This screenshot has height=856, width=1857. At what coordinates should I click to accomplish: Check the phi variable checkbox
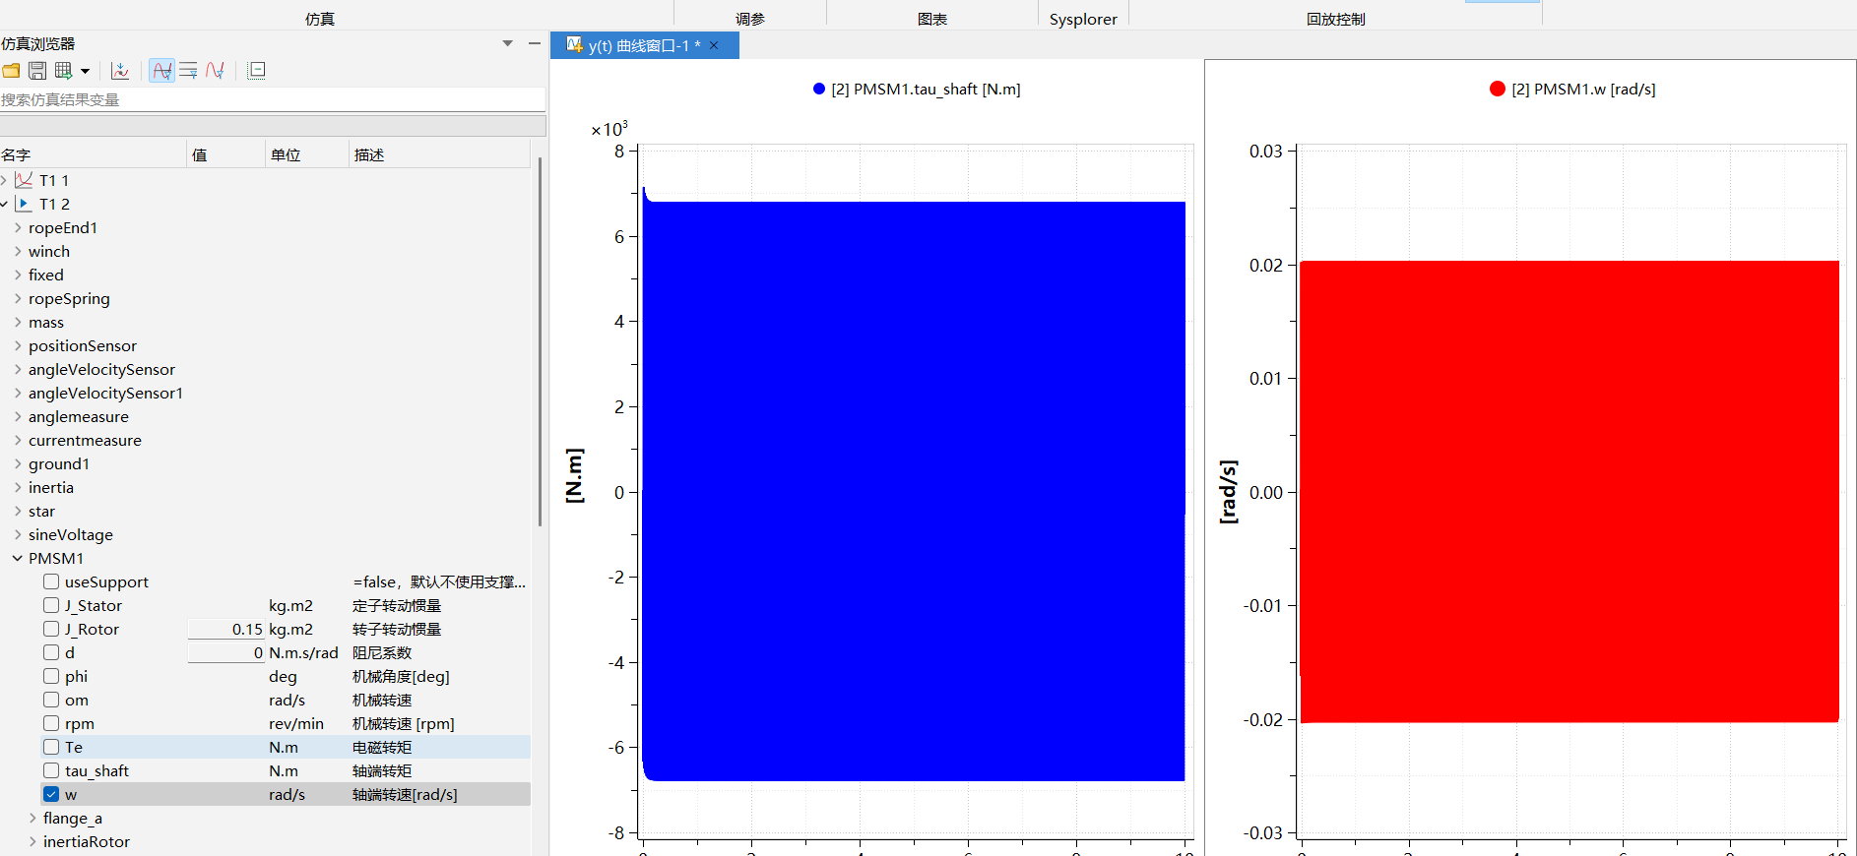click(x=51, y=676)
